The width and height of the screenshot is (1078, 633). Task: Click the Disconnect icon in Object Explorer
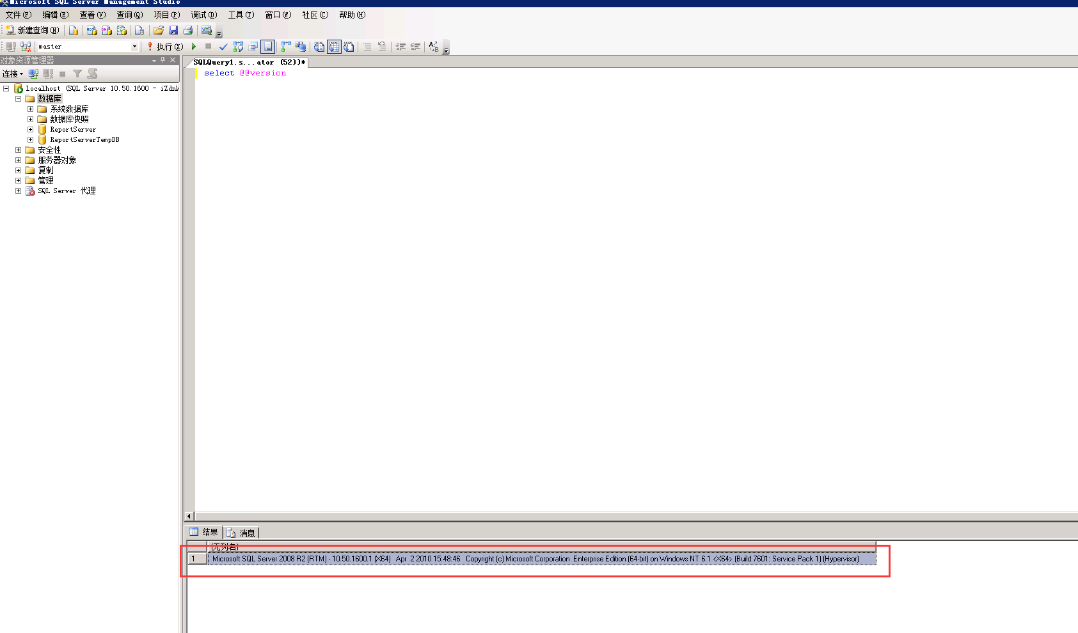click(x=49, y=74)
